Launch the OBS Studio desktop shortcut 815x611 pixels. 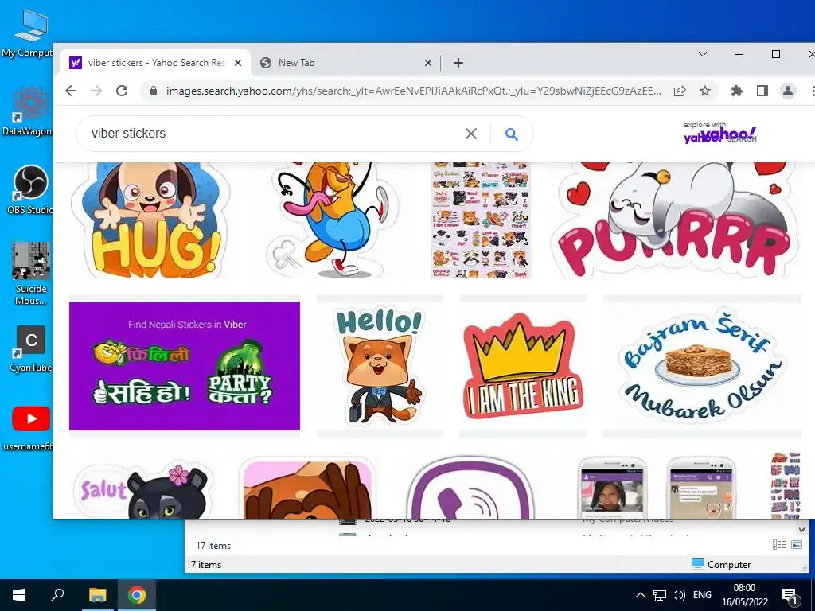30,189
